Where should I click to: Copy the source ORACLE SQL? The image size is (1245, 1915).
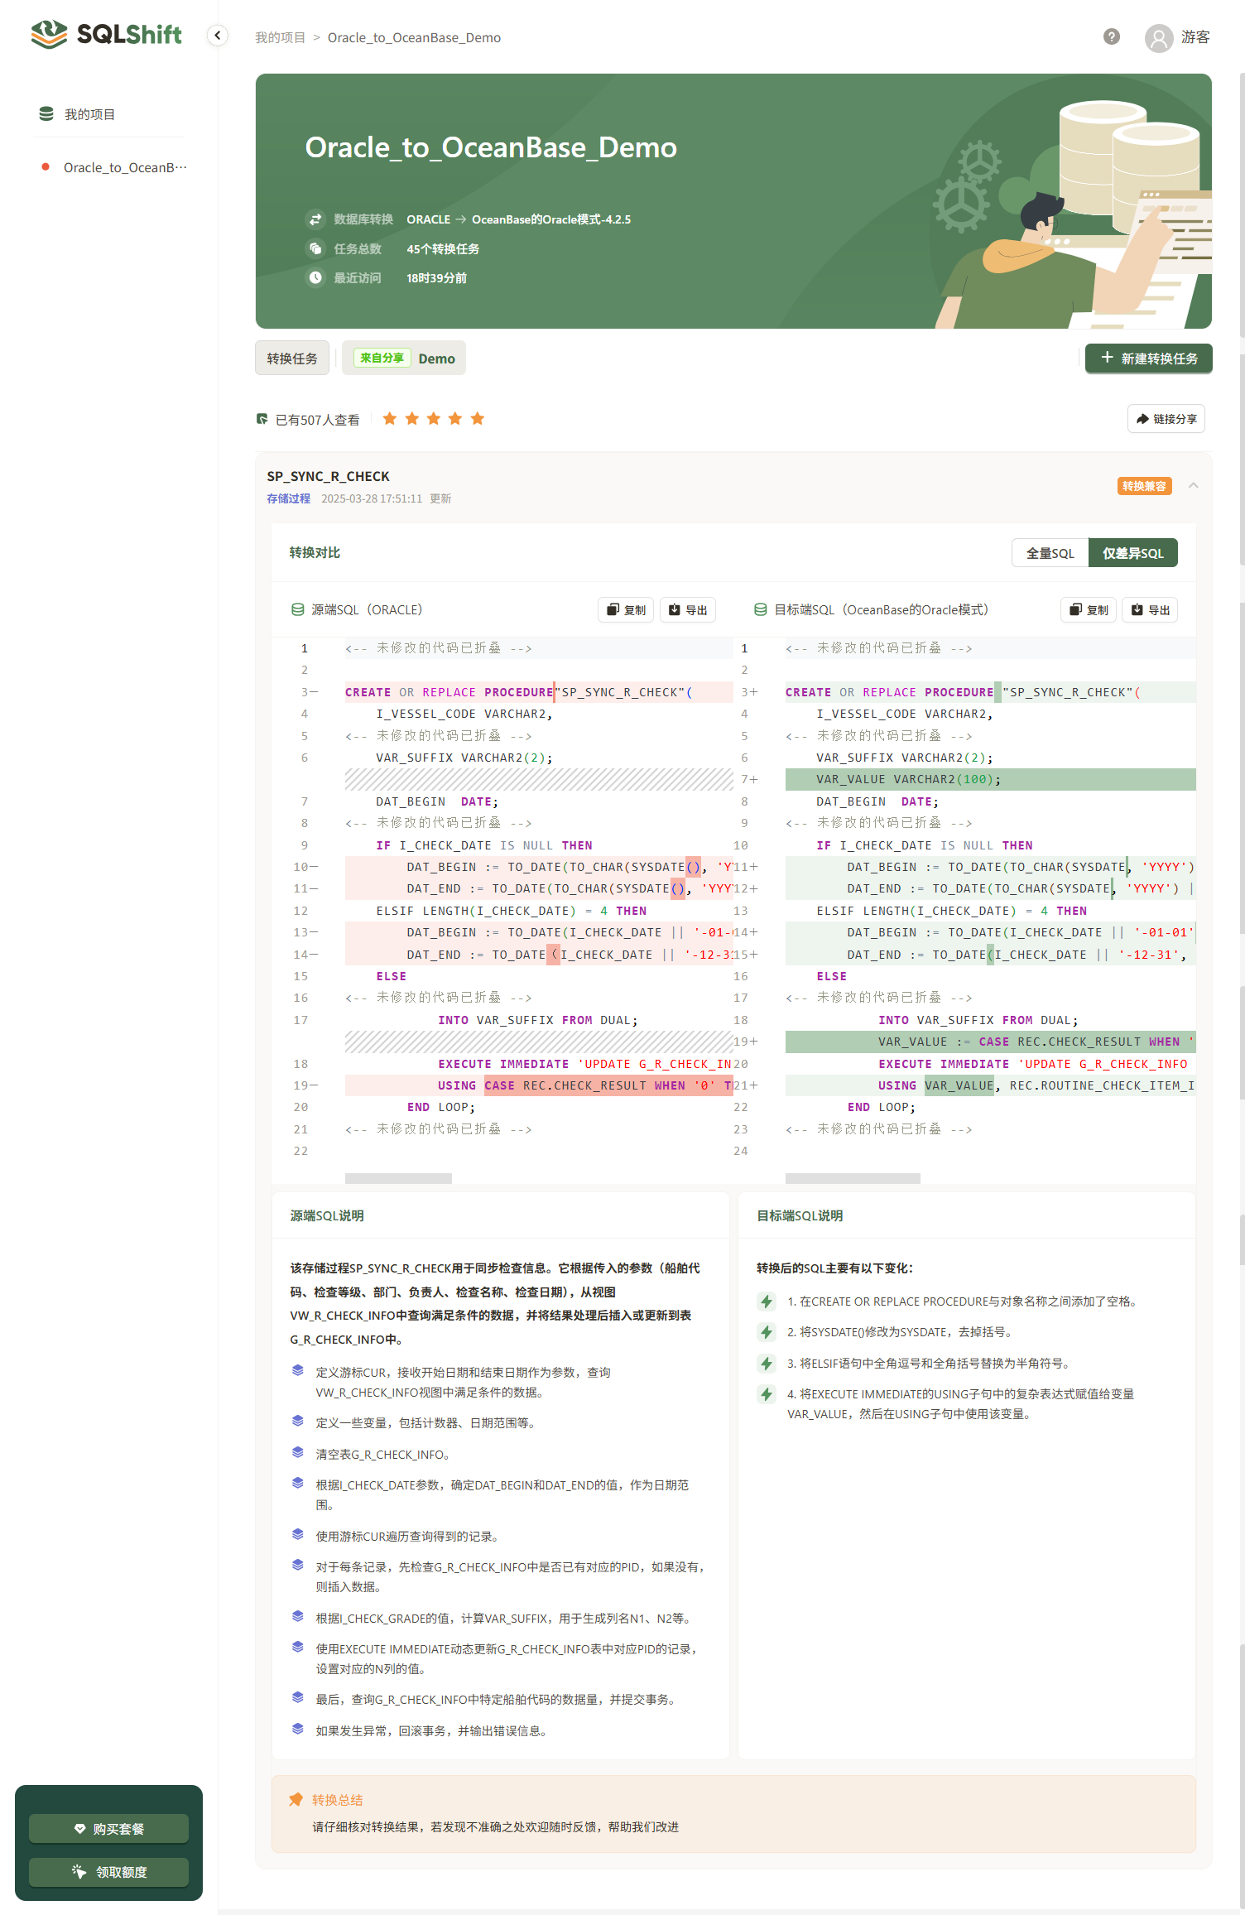tap(627, 610)
